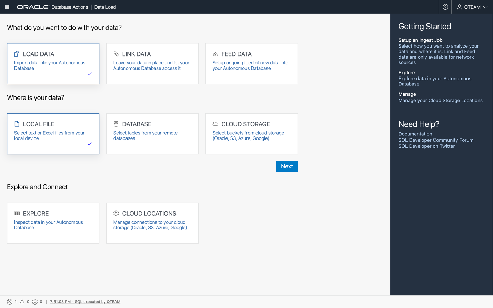
Task: Open SQL Developer on Twitter link
Action: 426,146
